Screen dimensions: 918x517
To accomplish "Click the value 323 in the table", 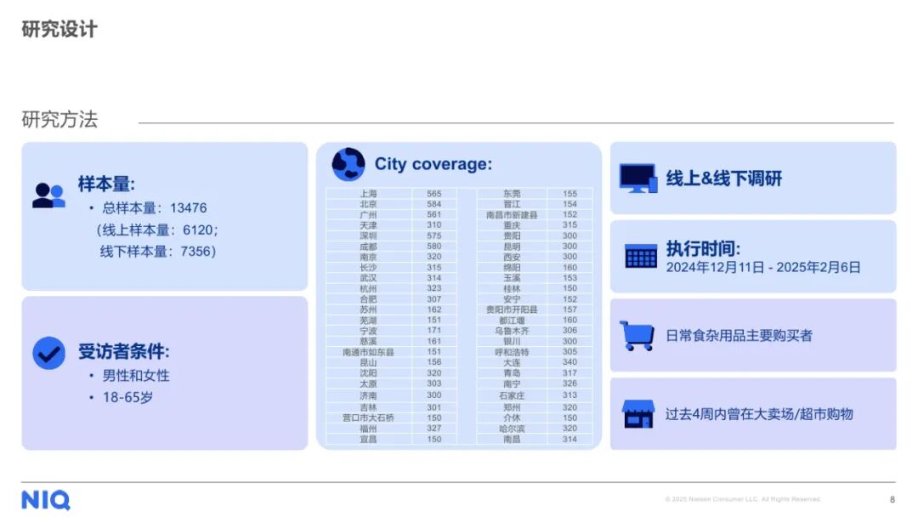I will pos(433,288).
